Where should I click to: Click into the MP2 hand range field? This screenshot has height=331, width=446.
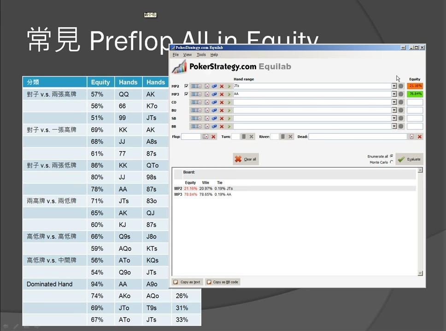[312, 86]
